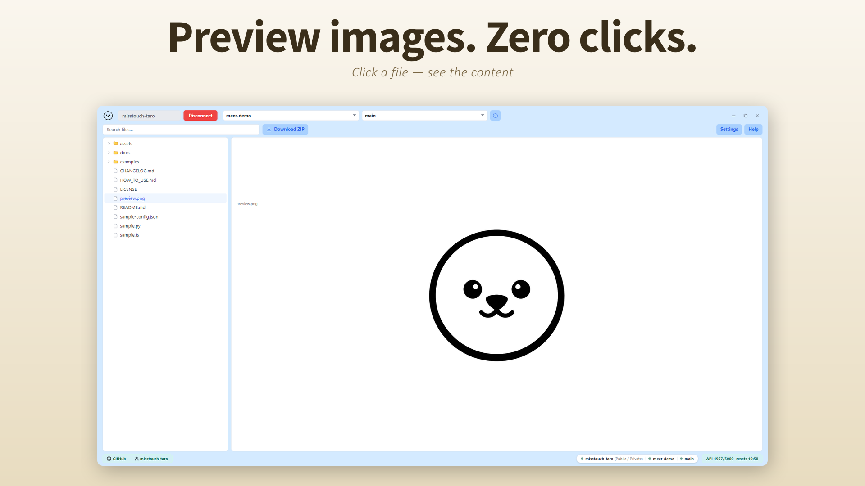The width and height of the screenshot is (865, 486).
Task: Click the LICENSE file icon
Action: [116, 189]
